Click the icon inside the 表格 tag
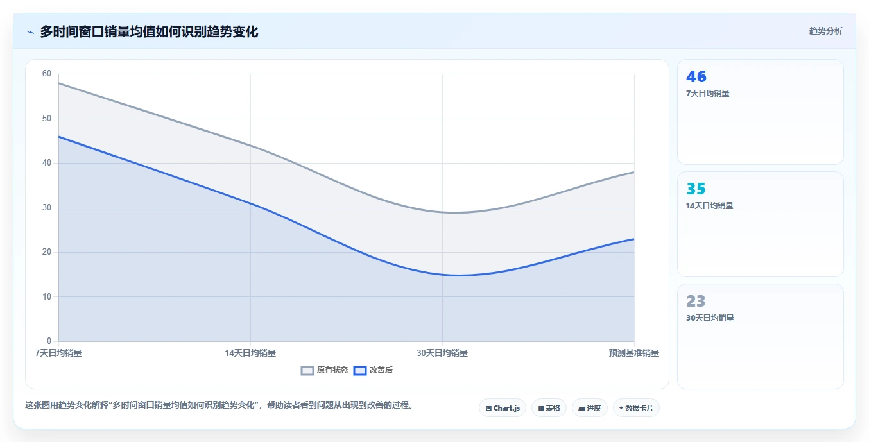Image resolution: width=869 pixels, height=442 pixels. pyautogui.click(x=541, y=408)
